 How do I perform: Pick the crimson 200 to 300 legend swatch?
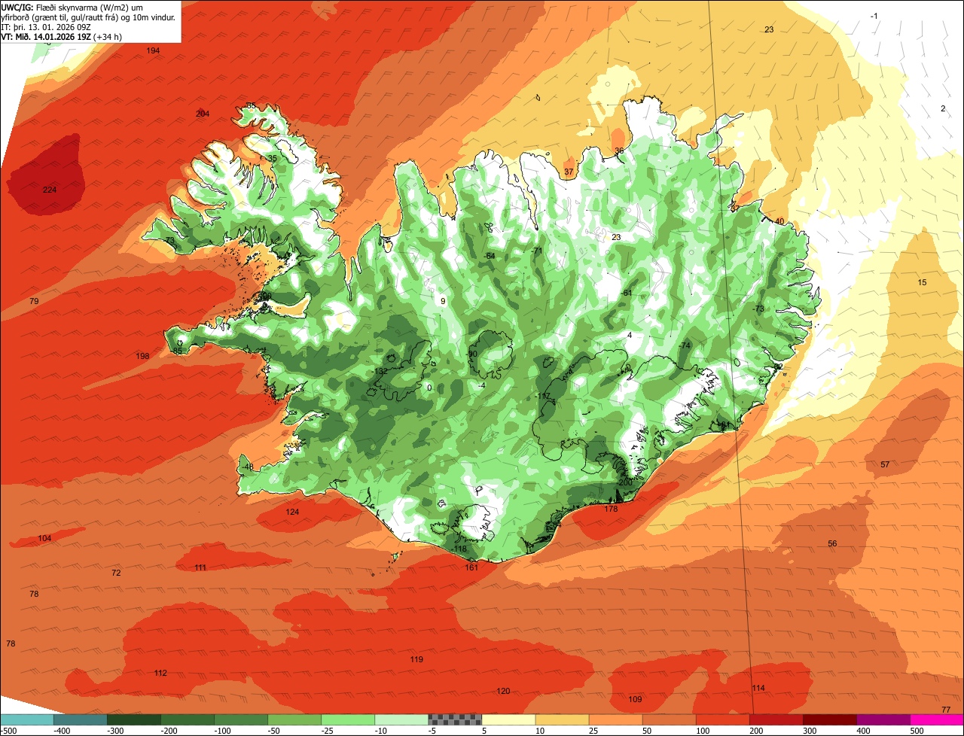775,719
